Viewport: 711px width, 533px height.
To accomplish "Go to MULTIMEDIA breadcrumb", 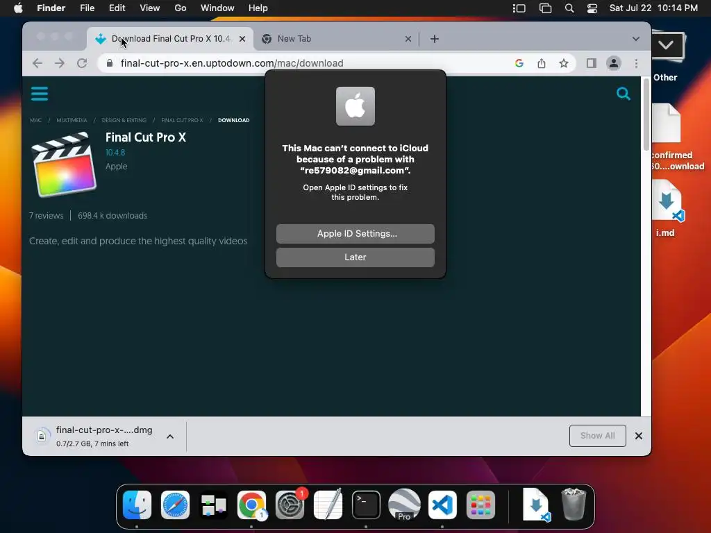I will tap(72, 120).
